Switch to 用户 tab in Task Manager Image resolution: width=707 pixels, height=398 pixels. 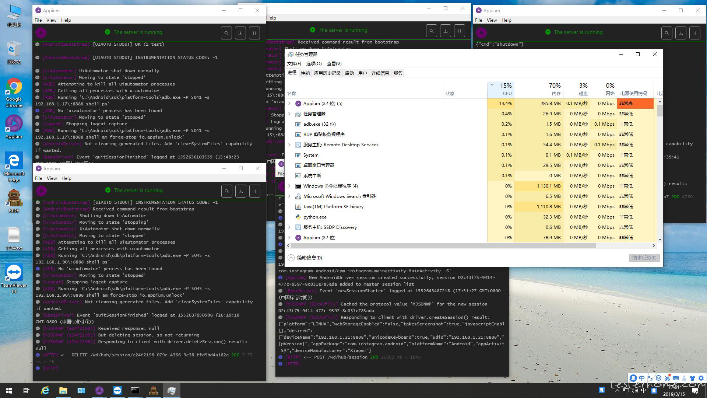pos(363,73)
